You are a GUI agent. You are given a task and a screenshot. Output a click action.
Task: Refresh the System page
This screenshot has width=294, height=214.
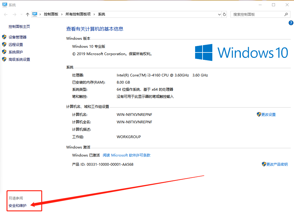point(225,15)
